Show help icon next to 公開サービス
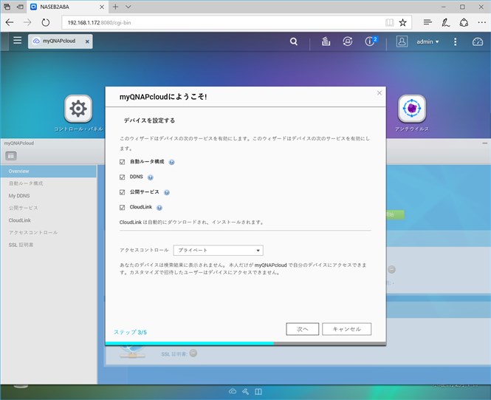The height and width of the screenshot is (400, 491). (x=167, y=192)
